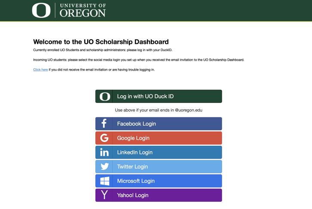
Task: Open the Click here help link
Action: [x=40, y=70]
